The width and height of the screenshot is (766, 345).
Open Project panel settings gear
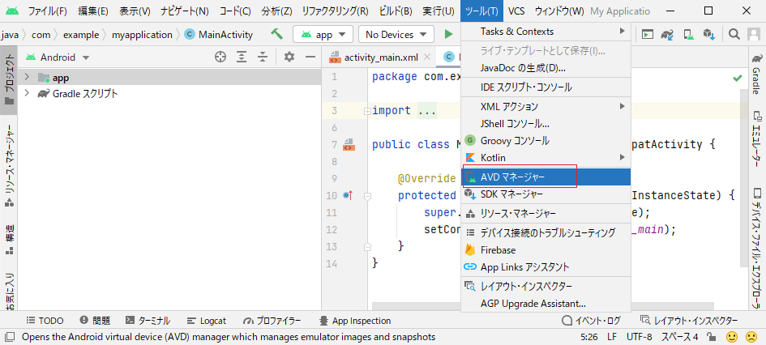tap(289, 57)
